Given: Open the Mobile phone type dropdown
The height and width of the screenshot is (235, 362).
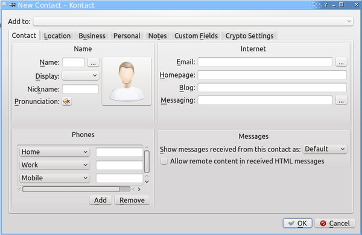Looking at the screenshot, I should [55, 178].
